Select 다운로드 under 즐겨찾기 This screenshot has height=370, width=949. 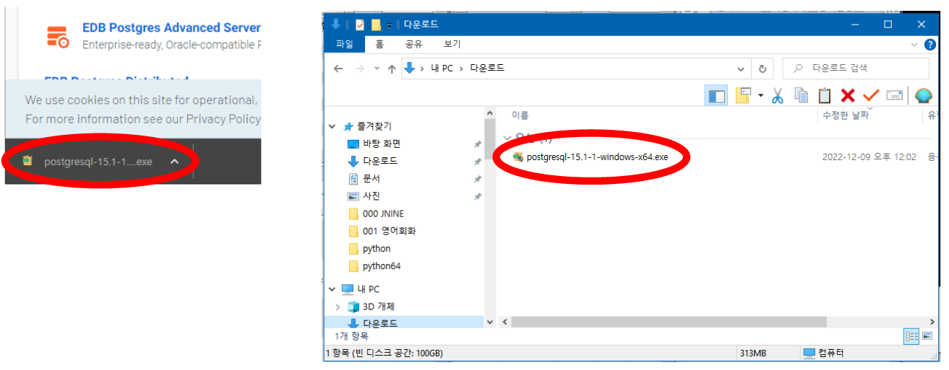[x=380, y=161]
